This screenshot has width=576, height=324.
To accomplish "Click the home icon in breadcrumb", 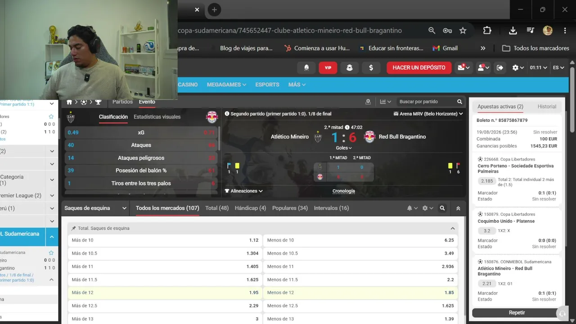I will tap(69, 102).
